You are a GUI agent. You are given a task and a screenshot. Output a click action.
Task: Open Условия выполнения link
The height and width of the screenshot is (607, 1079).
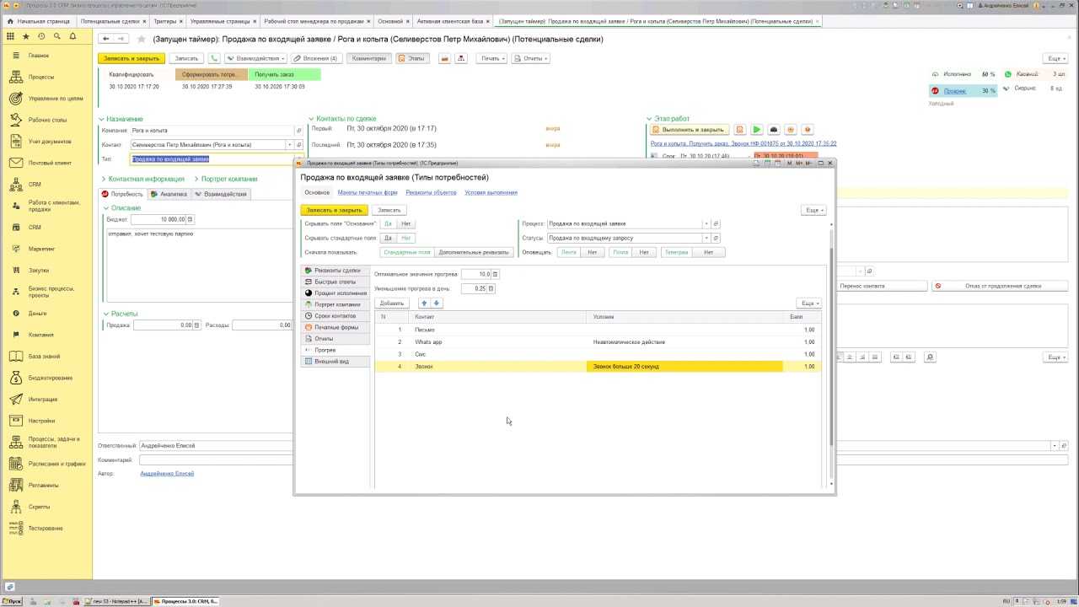click(x=491, y=192)
